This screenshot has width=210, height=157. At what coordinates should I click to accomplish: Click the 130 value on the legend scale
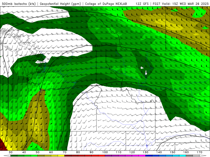(146, 152)
